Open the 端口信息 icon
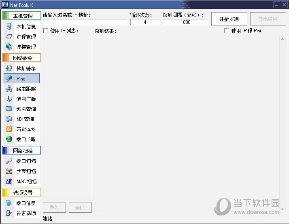289x224 pixels. 9,203
